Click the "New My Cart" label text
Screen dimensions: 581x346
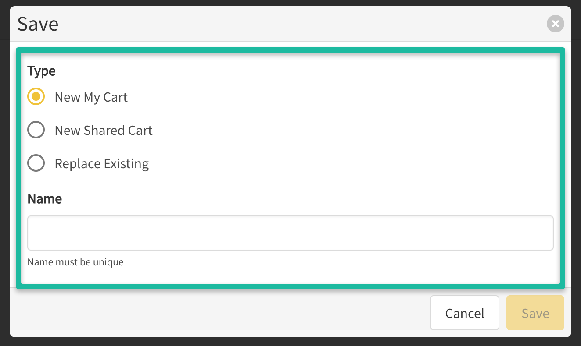pyautogui.click(x=91, y=97)
